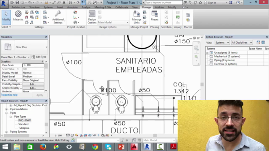This screenshot has height=151, width=269.
Task: Click Sign In
Action: pos(210,3)
